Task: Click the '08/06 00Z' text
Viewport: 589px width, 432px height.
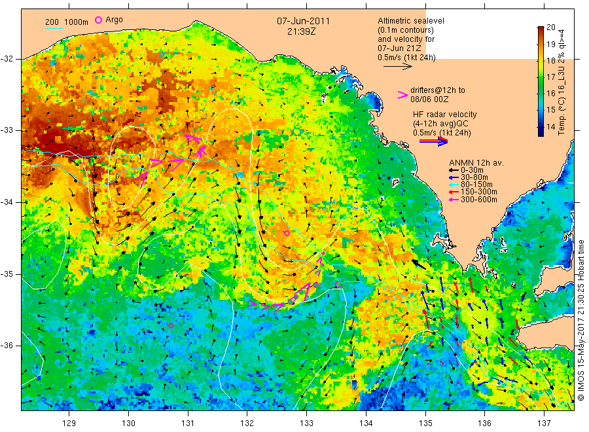Action: 429,99
